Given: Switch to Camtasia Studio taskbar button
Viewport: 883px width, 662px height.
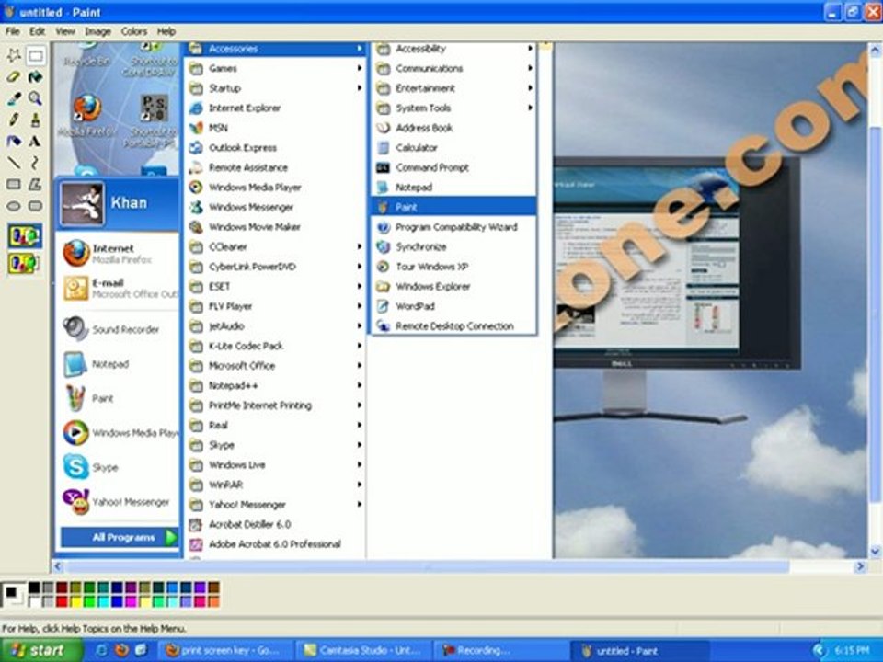Looking at the screenshot, I should click(x=363, y=650).
